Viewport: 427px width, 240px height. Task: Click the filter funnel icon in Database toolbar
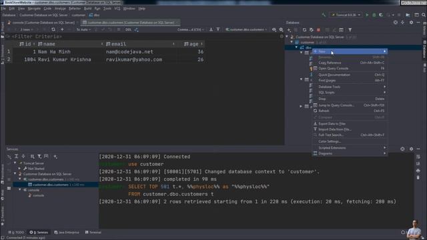(x=350, y=29)
